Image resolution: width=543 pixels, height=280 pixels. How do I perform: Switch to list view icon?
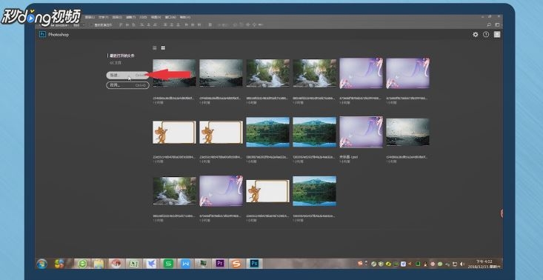155,47
